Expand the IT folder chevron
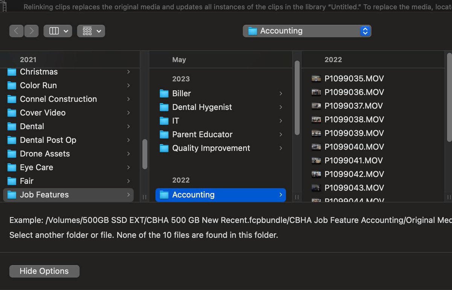452x290 pixels. click(x=281, y=121)
